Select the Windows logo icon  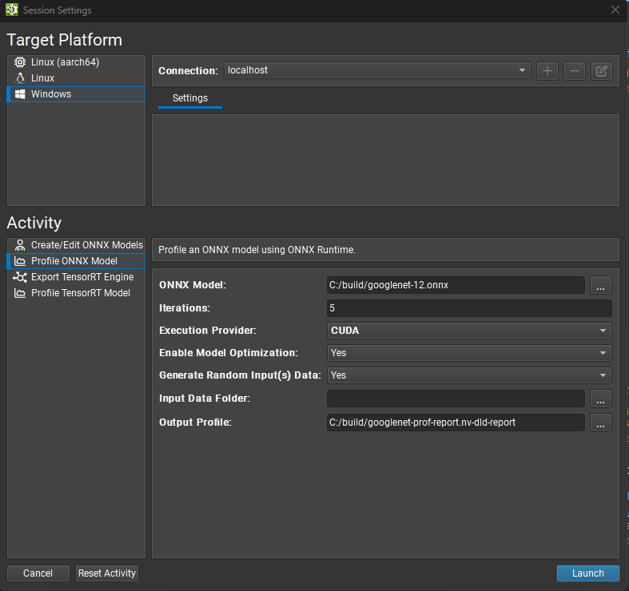20,93
